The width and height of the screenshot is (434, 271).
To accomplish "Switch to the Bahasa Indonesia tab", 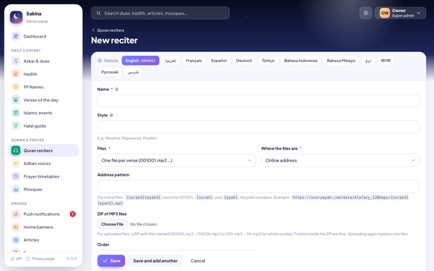I will click(x=300, y=61).
